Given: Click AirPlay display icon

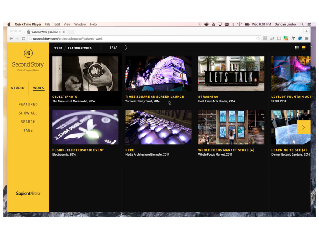Looking at the screenshot, I should click(x=220, y=24).
